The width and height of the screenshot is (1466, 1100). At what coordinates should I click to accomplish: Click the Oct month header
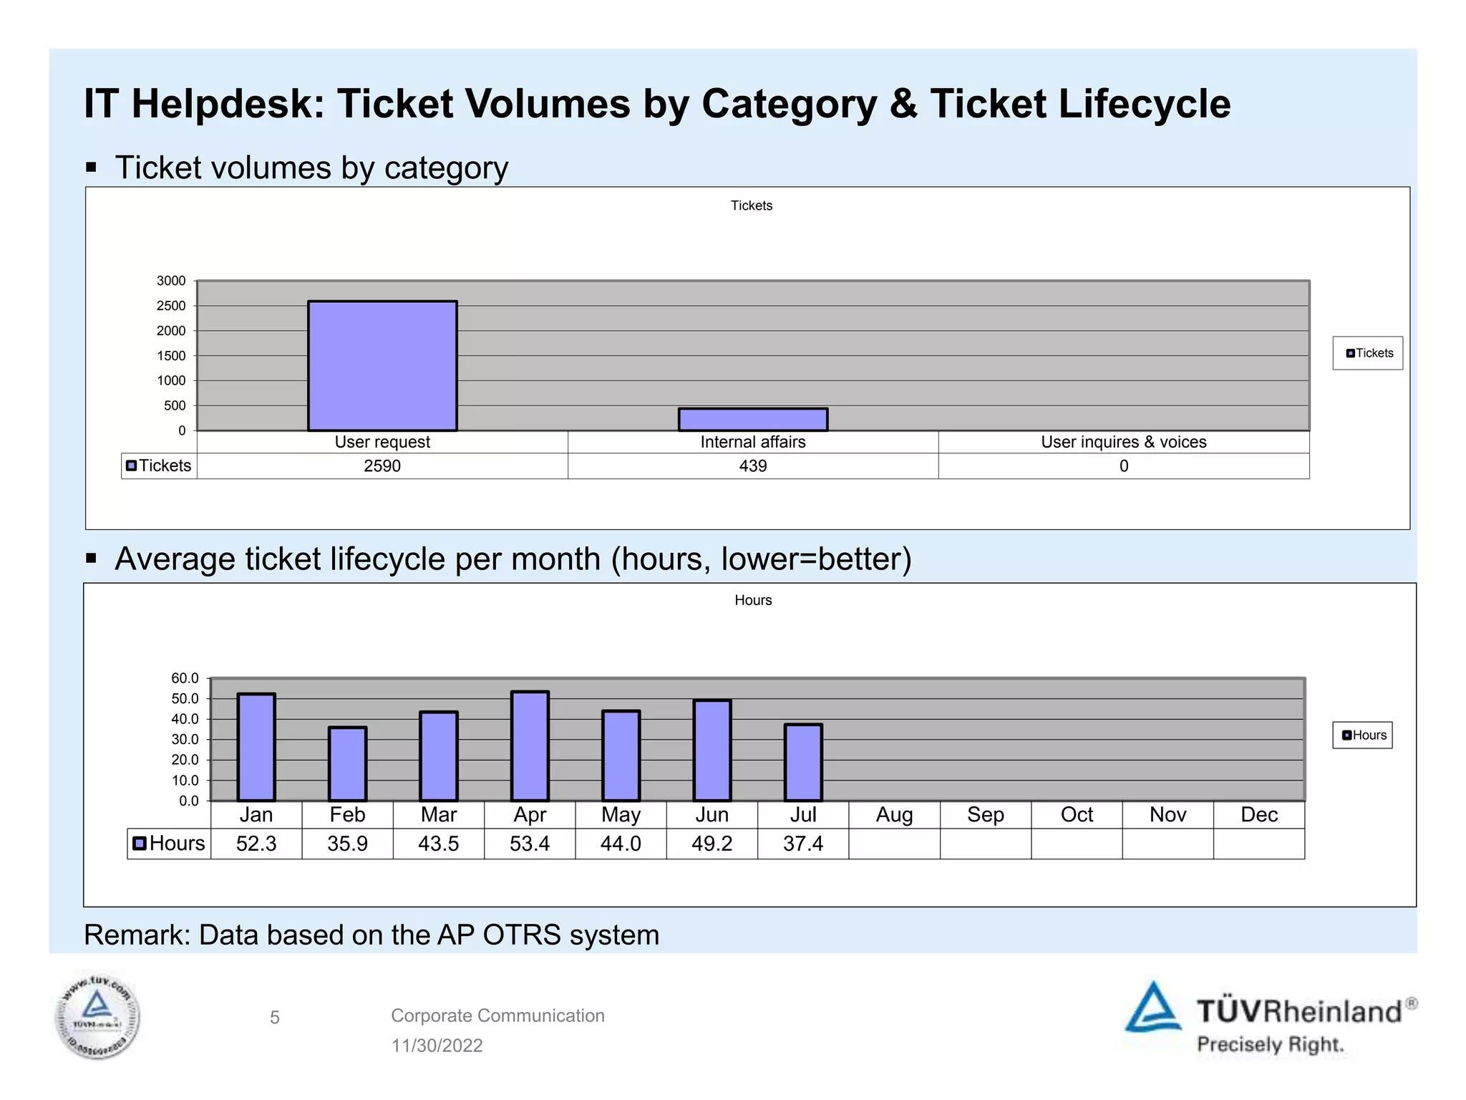pyautogui.click(x=1077, y=815)
